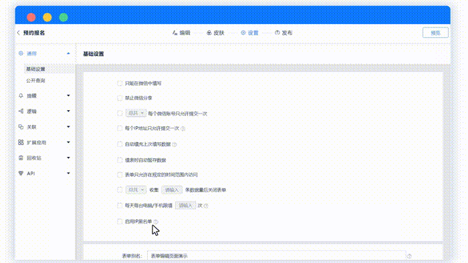468x263 pixels.
Task: Click the 预览 button
Action: [435, 33]
